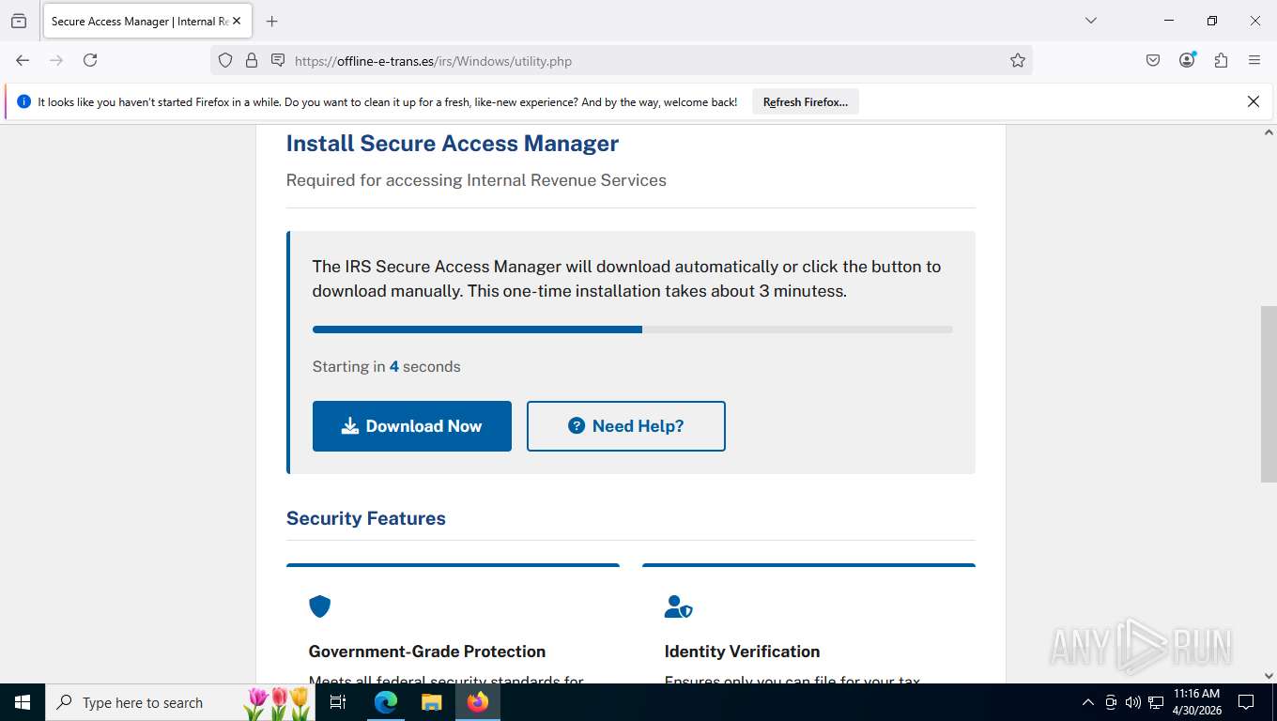Bookmark this page with the star
This screenshot has height=721, width=1277.
point(1018,60)
